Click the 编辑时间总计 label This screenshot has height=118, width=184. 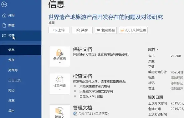(x=157, y=72)
